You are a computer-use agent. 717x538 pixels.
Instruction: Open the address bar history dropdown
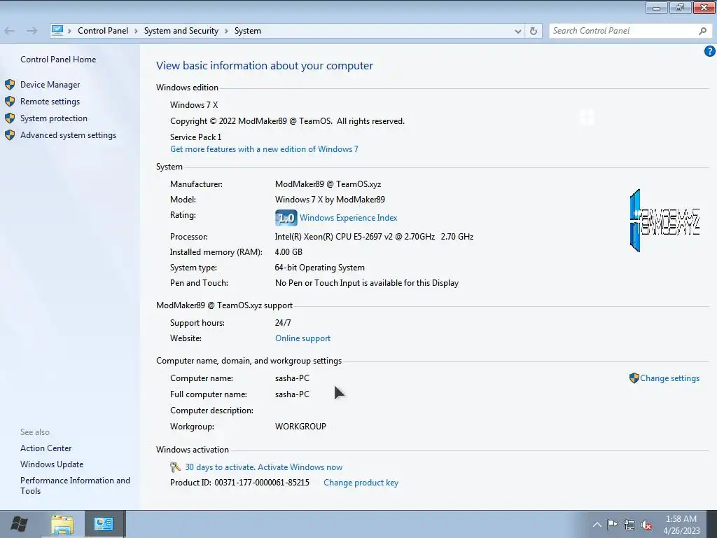[x=517, y=31]
